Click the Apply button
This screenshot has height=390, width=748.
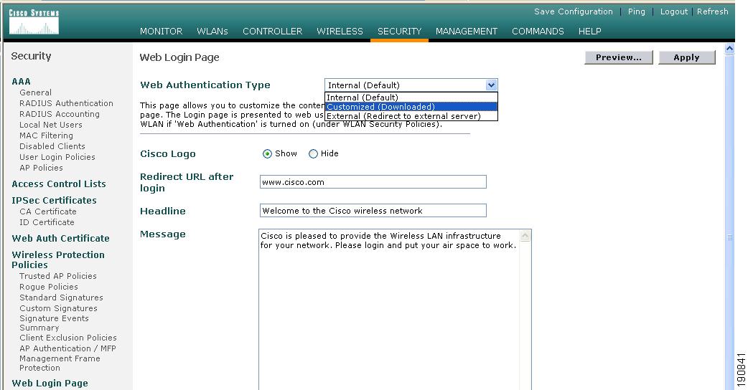[x=686, y=57]
